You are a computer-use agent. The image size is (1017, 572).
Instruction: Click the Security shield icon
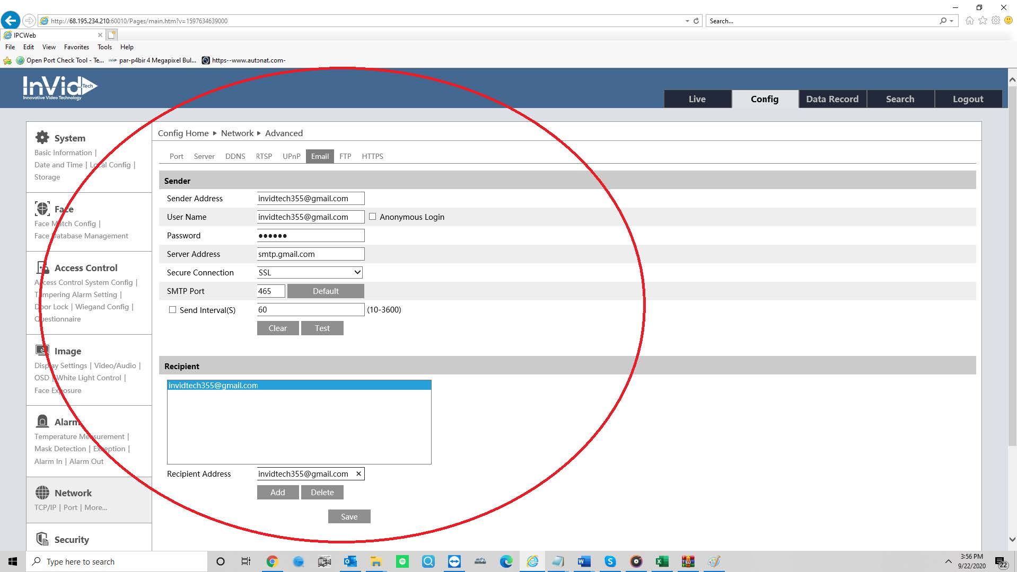pos(42,539)
